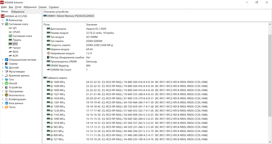Click the DirectX Xbox icon
This screenshot has width=272, height=144.
7,83
